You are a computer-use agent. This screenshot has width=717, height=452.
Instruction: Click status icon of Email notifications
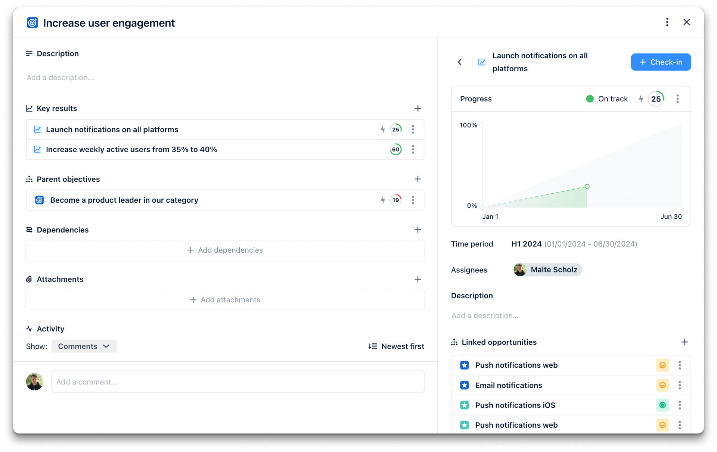662,385
